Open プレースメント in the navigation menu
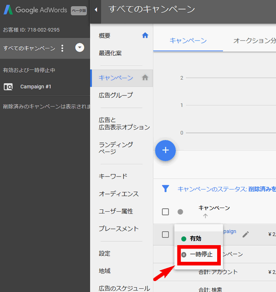This screenshot has width=276, height=292. (119, 229)
